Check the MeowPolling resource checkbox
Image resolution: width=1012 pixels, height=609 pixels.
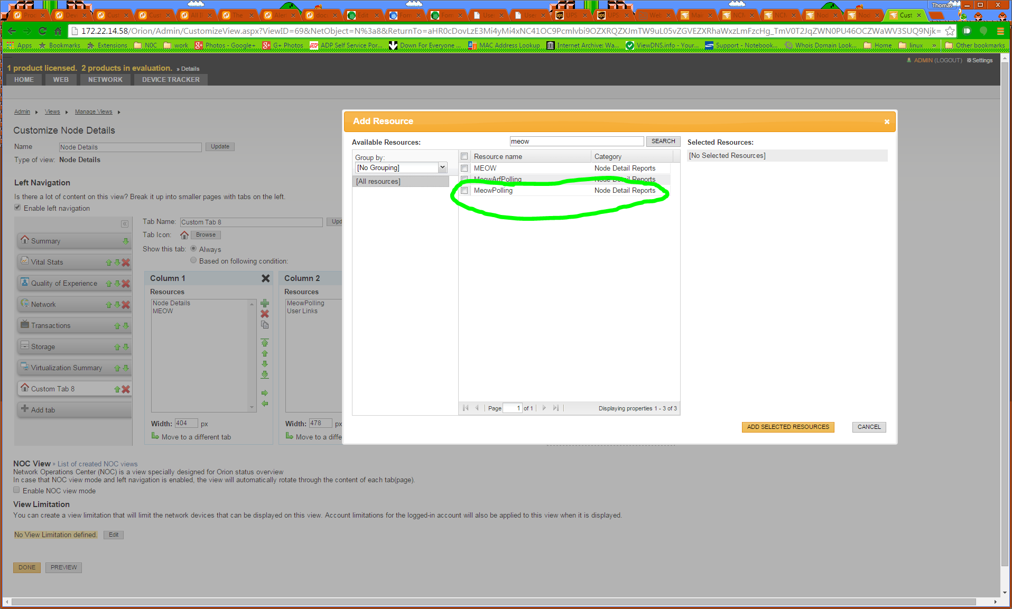(465, 191)
